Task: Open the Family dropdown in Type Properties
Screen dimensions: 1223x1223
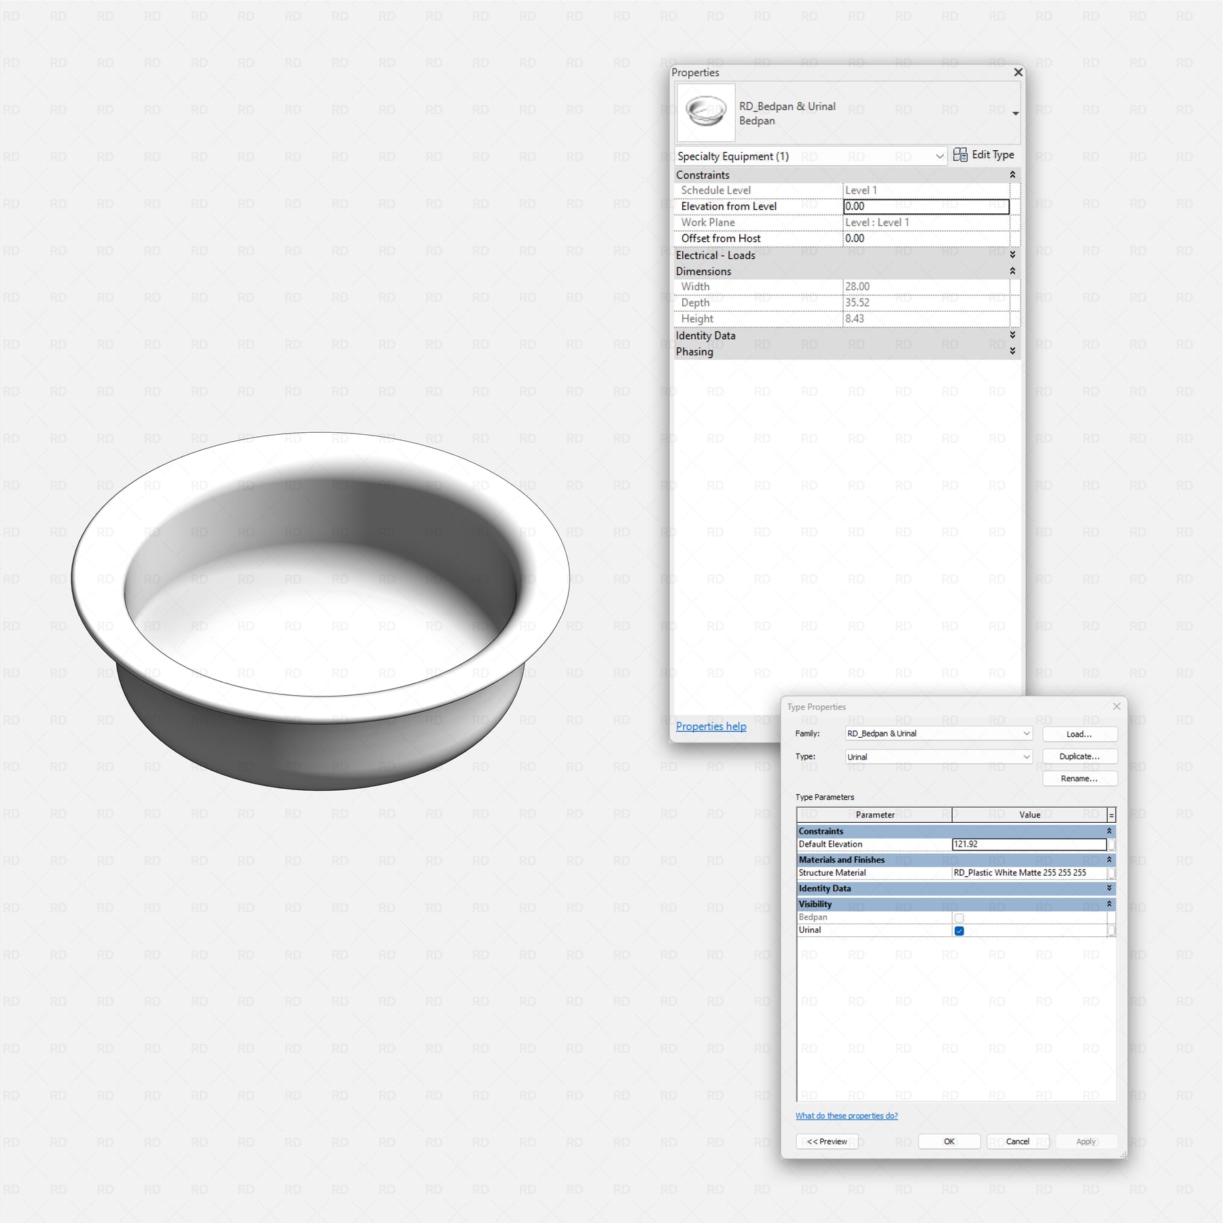Action: click(x=1026, y=734)
